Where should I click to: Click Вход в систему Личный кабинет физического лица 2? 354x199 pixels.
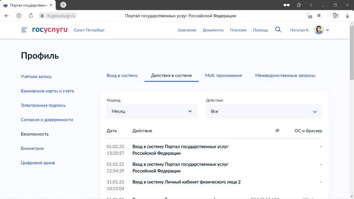pyautogui.click(x=187, y=182)
